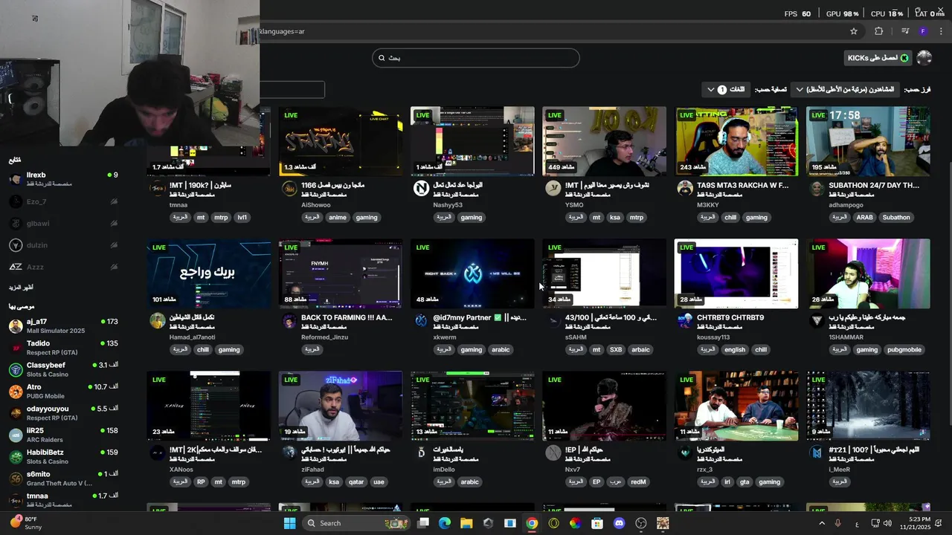Viewport: 952px width, 535px height.
Task: Open BACK TO FARMING stream title
Action: [x=347, y=317]
